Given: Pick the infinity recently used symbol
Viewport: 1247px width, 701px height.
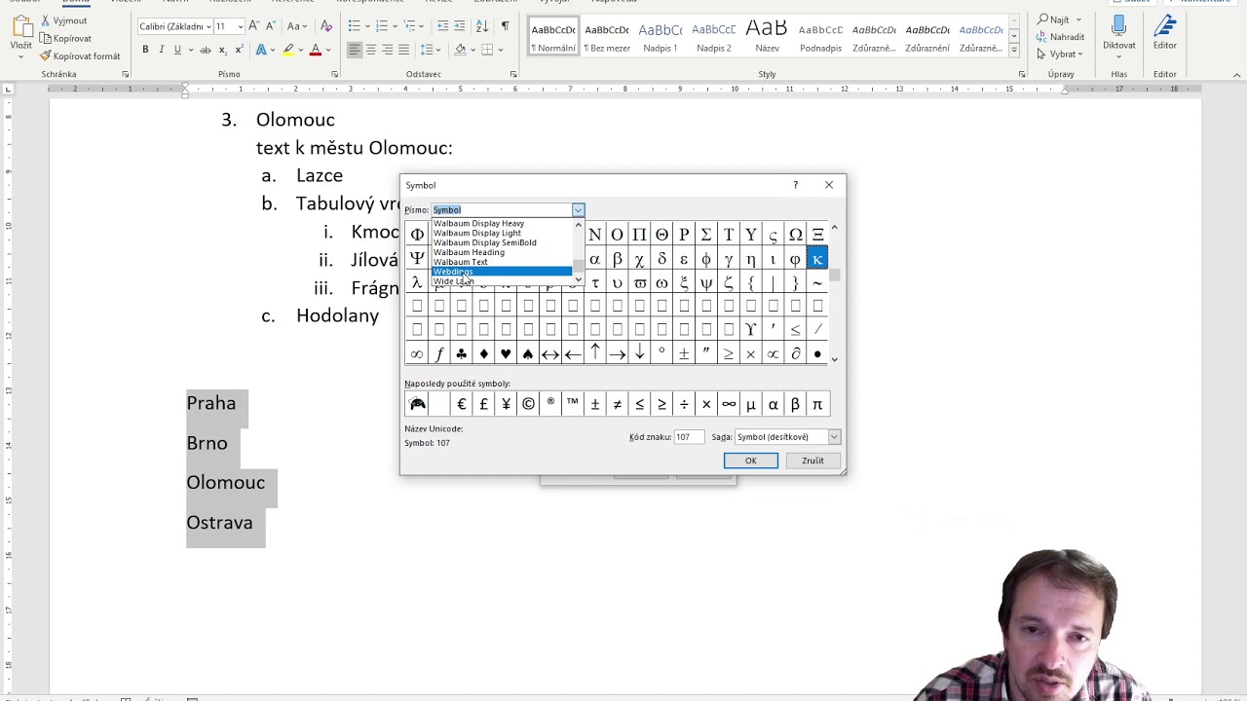Looking at the screenshot, I should pos(729,404).
